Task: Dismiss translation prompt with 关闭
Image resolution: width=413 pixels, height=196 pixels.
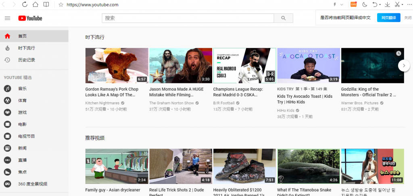Action: click(408, 18)
